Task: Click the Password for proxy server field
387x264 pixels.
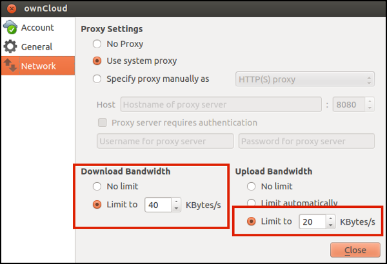Action: click(x=306, y=141)
